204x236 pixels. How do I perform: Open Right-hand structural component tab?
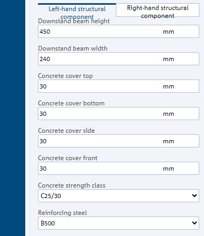coord(158,10)
